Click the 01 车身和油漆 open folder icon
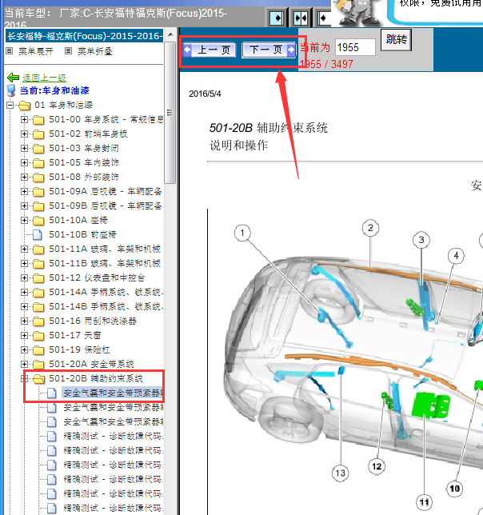This screenshot has width=483, height=515. (x=24, y=106)
